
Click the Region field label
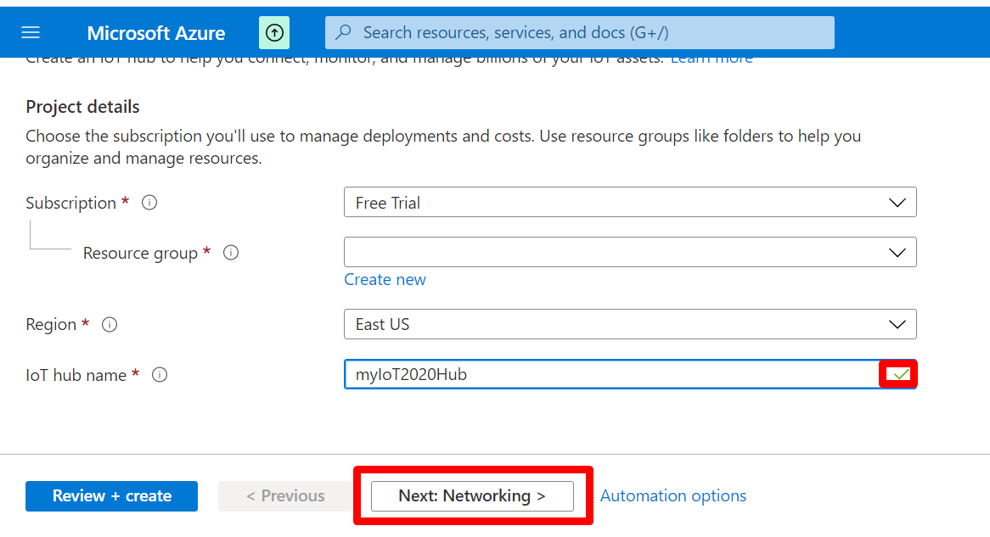pyautogui.click(x=51, y=324)
